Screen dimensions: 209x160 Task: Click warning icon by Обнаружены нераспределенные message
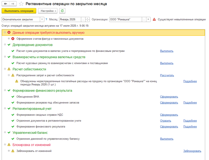(x=17, y=81)
